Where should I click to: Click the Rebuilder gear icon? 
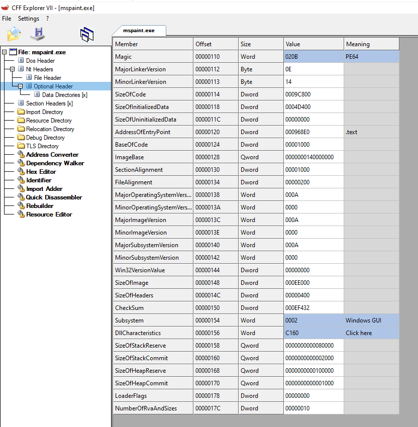[21, 205]
